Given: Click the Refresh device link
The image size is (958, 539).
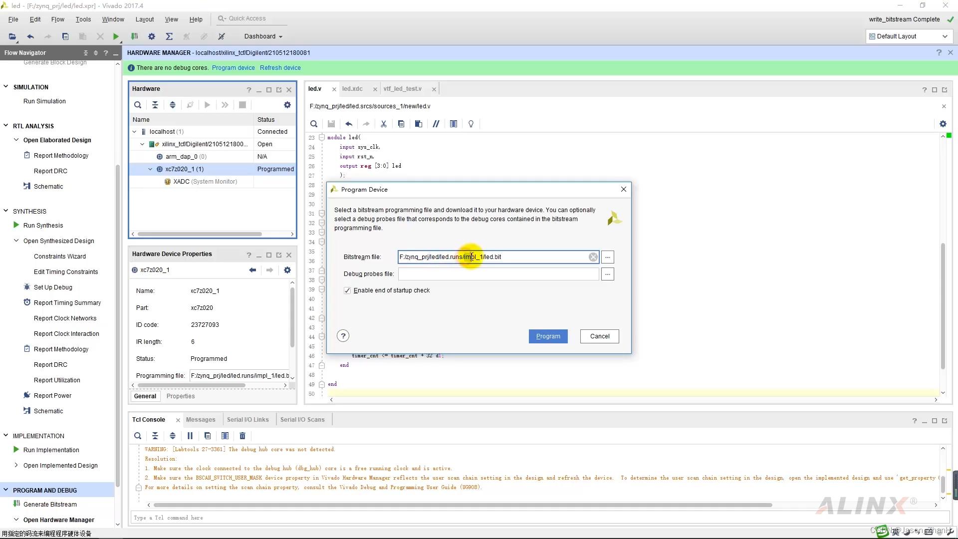Looking at the screenshot, I should click(280, 68).
